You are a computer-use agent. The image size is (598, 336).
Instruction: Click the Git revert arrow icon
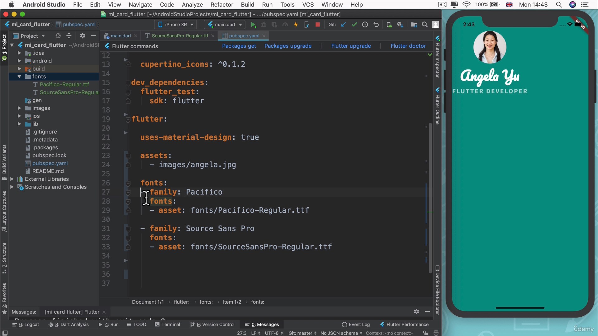pyautogui.click(x=376, y=25)
